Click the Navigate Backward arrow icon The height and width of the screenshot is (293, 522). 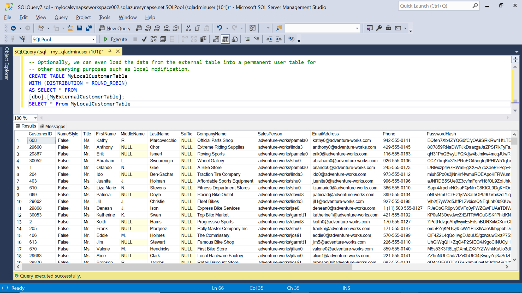13,28
